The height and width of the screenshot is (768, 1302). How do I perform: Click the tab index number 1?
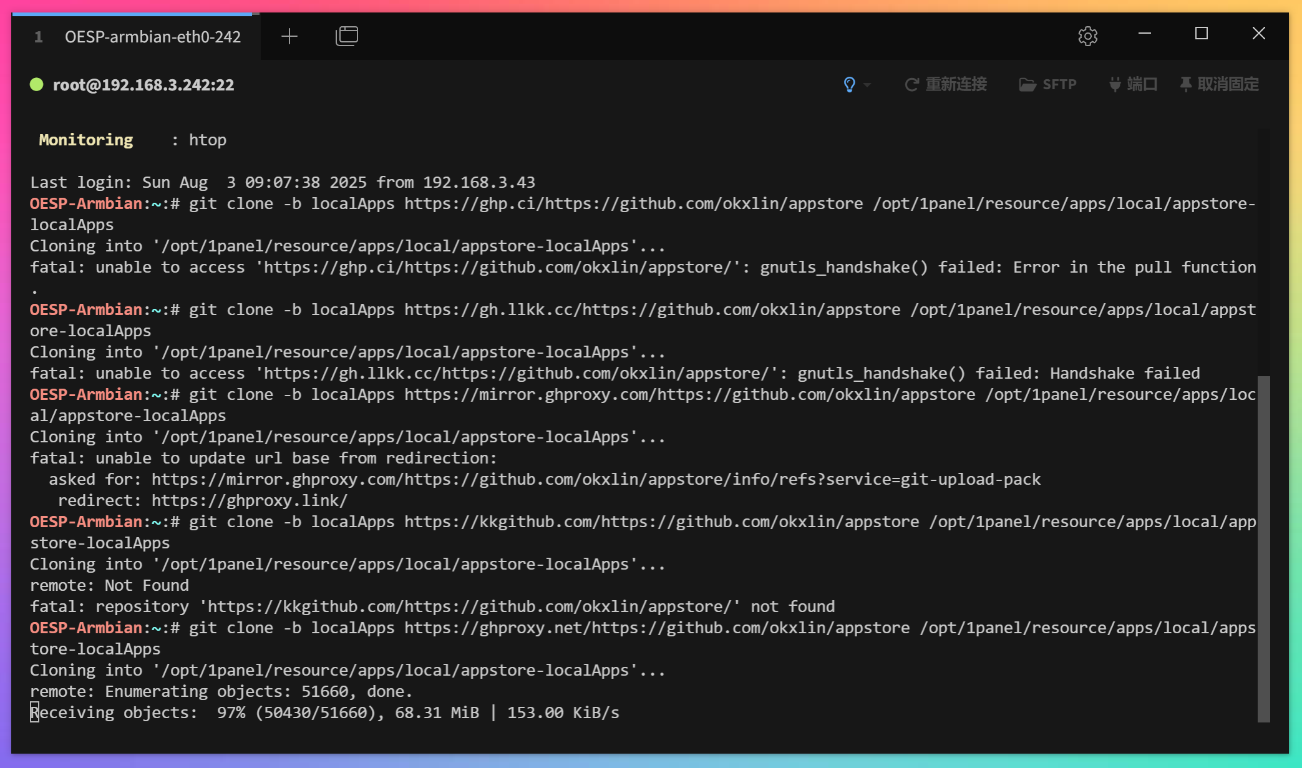tap(39, 37)
